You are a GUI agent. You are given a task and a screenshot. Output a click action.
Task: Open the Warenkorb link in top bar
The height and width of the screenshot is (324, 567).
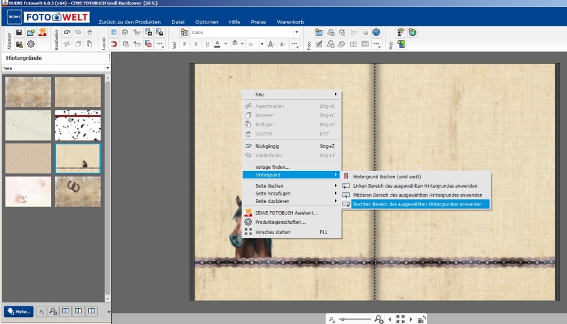[x=290, y=22]
